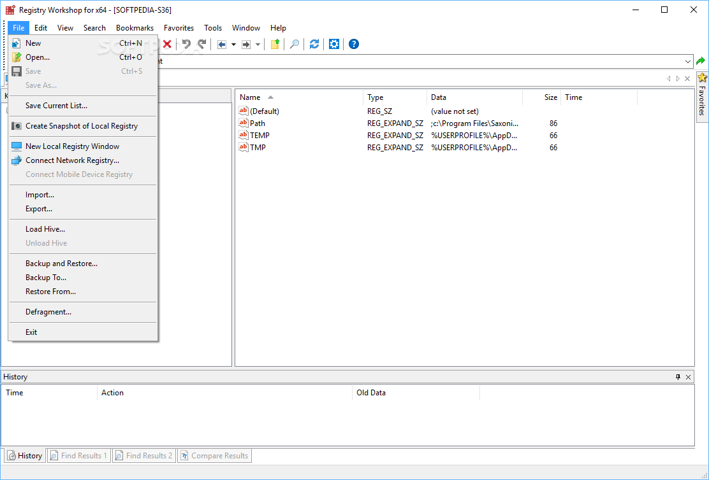Open the Edit menu

click(x=41, y=28)
